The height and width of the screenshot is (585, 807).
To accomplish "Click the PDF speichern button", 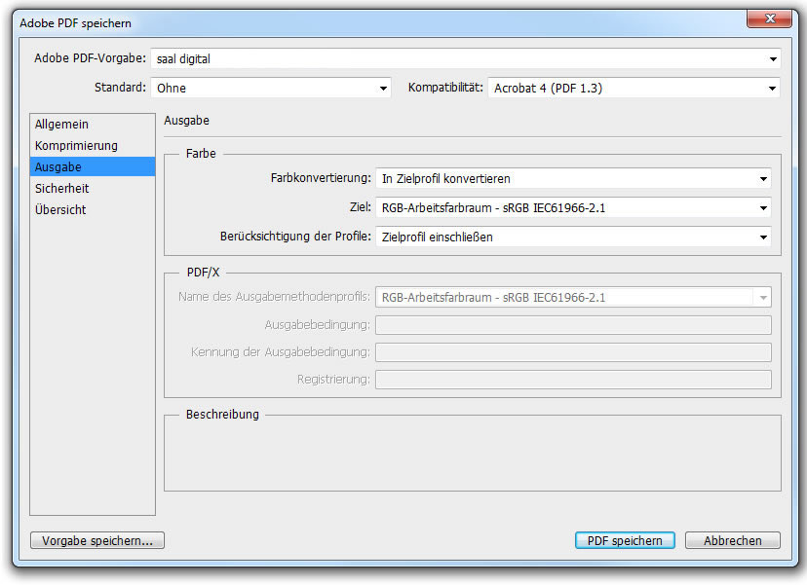I will point(625,540).
